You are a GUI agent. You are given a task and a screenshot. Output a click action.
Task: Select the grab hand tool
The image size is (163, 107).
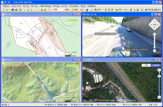(x=37, y=10)
